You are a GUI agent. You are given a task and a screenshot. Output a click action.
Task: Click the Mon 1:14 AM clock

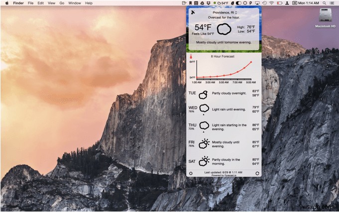point(309,3)
